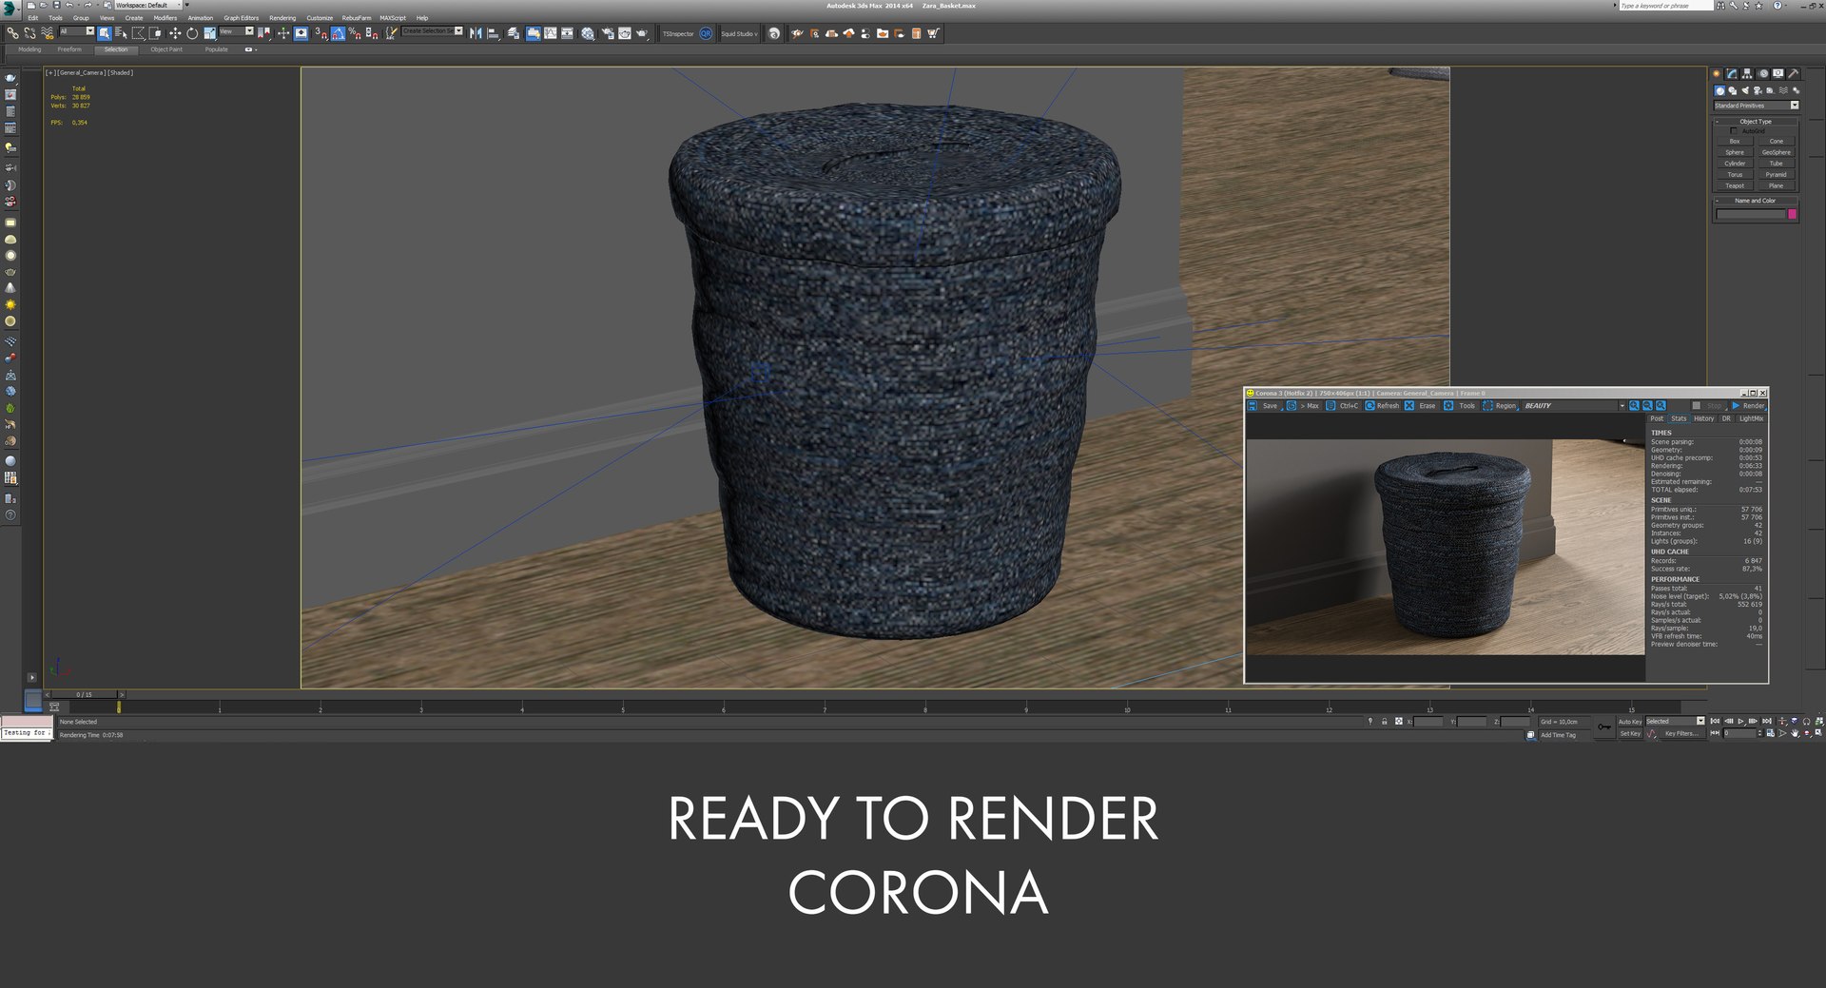
Task: Click the Teapot primitive button
Action: coord(1735,185)
